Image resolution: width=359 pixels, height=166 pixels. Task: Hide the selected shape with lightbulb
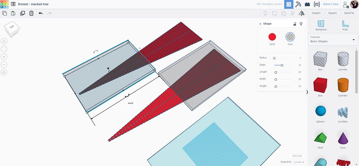point(301,24)
